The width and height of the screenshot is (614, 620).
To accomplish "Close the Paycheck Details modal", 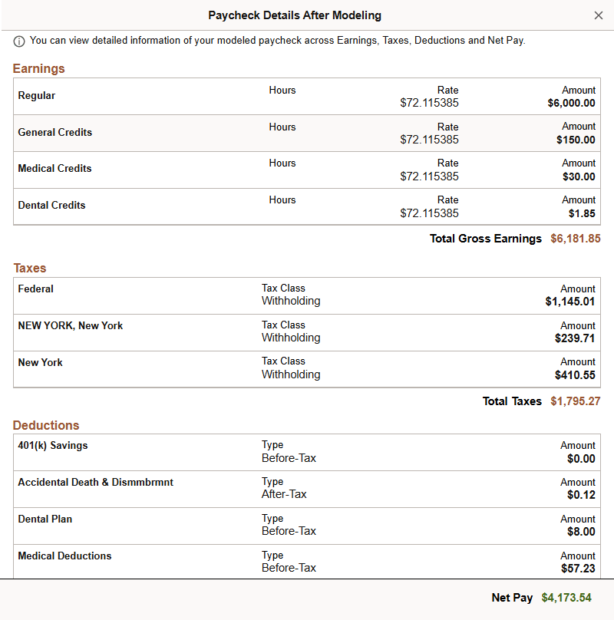I will [x=599, y=15].
